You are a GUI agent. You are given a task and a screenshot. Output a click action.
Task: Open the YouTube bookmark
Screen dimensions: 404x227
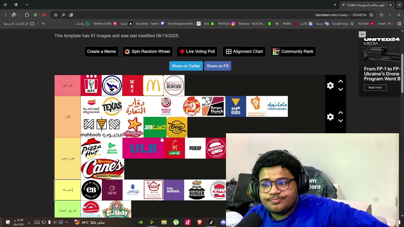[x=366, y=24]
